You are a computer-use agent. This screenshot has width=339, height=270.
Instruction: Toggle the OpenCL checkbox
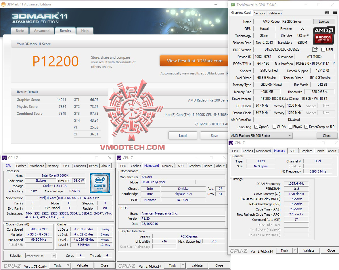click(256, 127)
